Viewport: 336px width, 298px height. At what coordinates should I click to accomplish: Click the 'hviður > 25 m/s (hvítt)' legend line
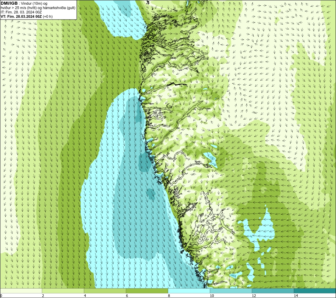point(38,8)
